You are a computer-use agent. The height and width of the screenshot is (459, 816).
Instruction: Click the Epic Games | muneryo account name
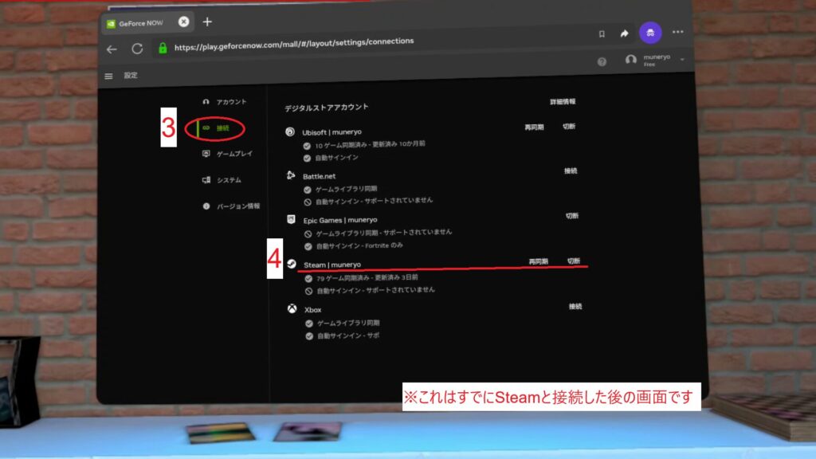pyautogui.click(x=340, y=220)
